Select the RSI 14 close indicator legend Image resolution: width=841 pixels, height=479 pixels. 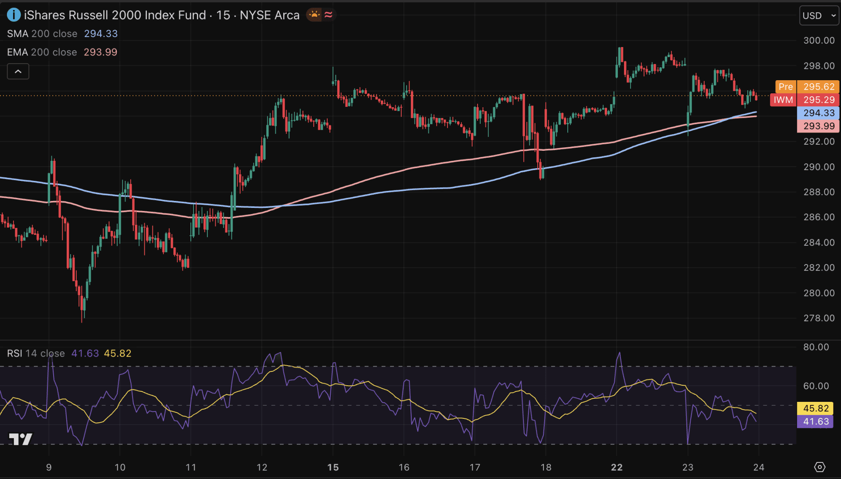click(36, 353)
